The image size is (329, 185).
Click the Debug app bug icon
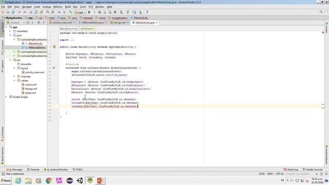click(100, 12)
